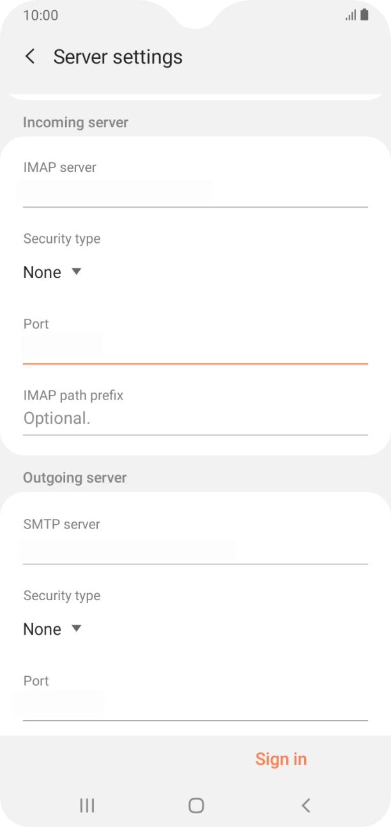Tap the clock showing 10:00
391x827 pixels.
pyautogui.click(x=41, y=15)
